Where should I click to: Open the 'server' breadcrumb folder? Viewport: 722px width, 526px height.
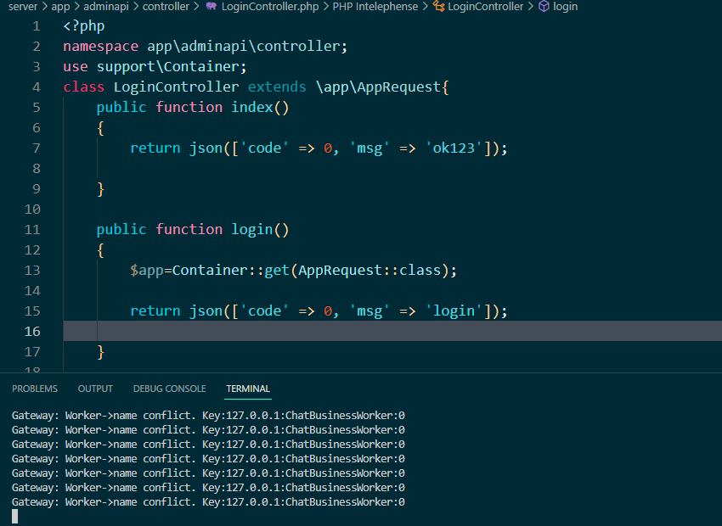pos(23,7)
